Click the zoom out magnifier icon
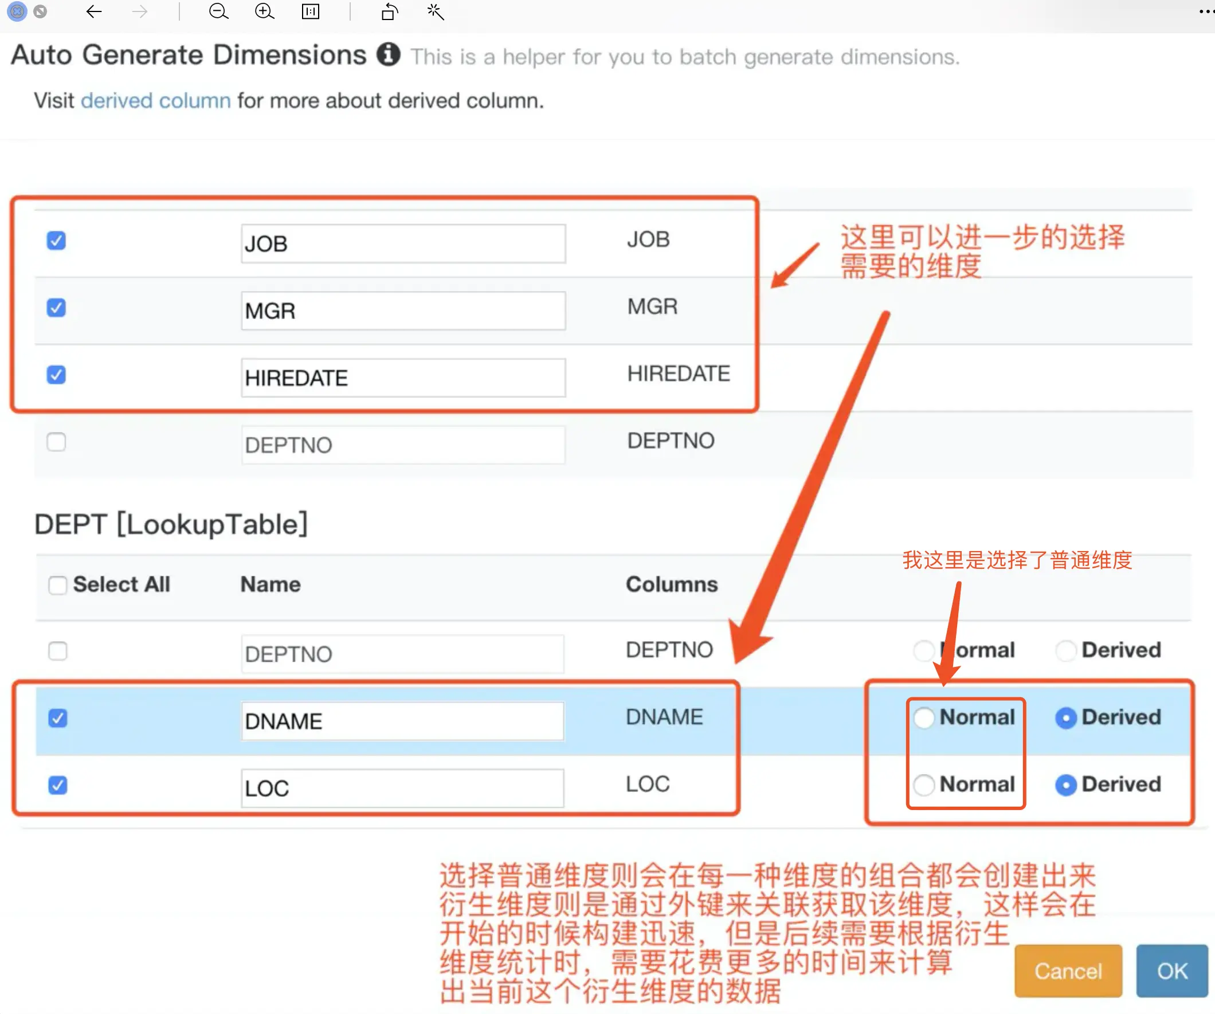 (x=218, y=11)
